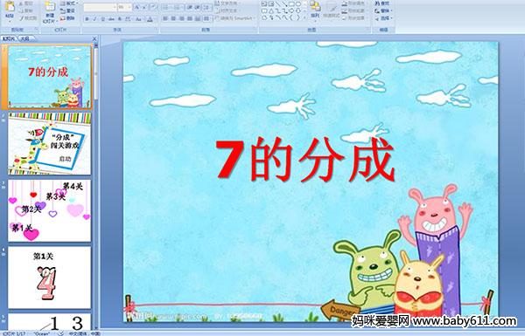The image size is (525, 336).
Task: Click the Select button in editing group
Action: [x=383, y=18]
